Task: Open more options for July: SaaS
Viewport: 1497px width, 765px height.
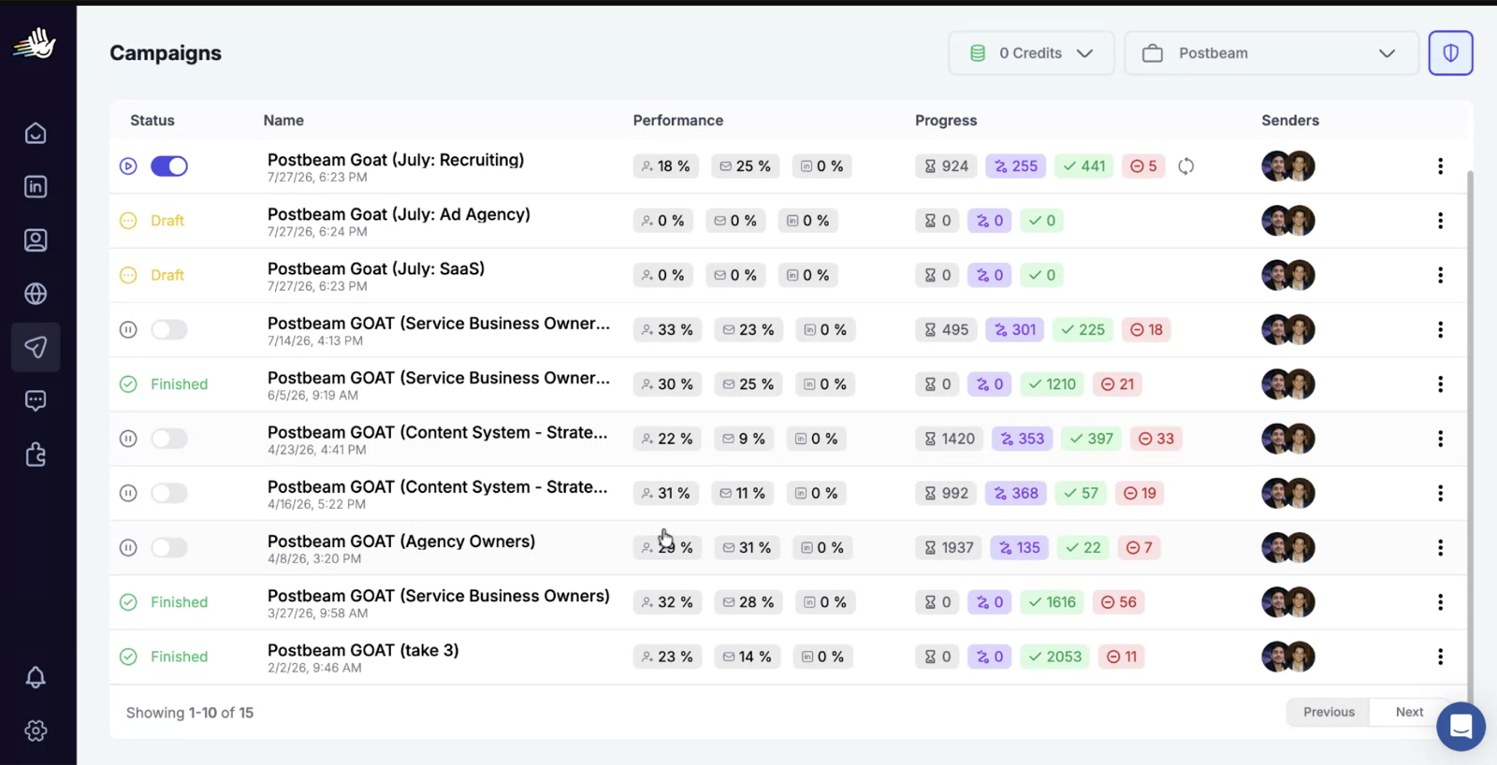Action: coord(1440,275)
